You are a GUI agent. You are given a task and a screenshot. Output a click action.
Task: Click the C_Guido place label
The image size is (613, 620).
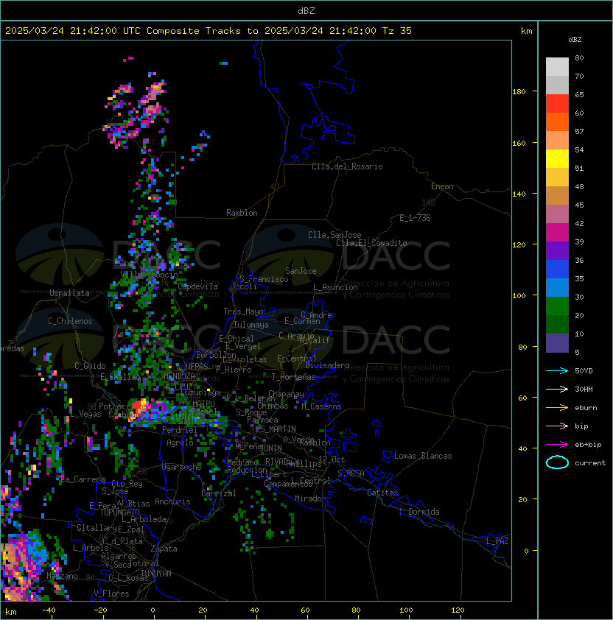pyautogui.click(x=90, y=366)
